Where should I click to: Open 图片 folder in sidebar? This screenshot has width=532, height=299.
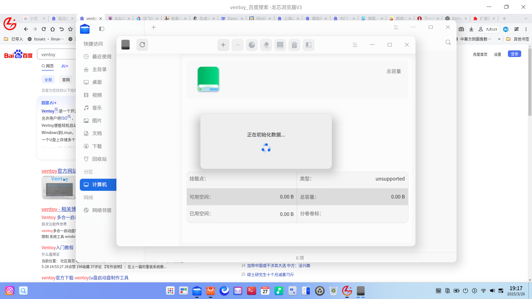[x=98, y=120]
